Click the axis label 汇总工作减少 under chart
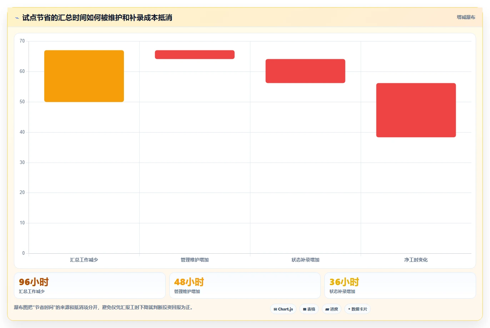The width and height of the screenshot is (490, 328). point(84,260)
